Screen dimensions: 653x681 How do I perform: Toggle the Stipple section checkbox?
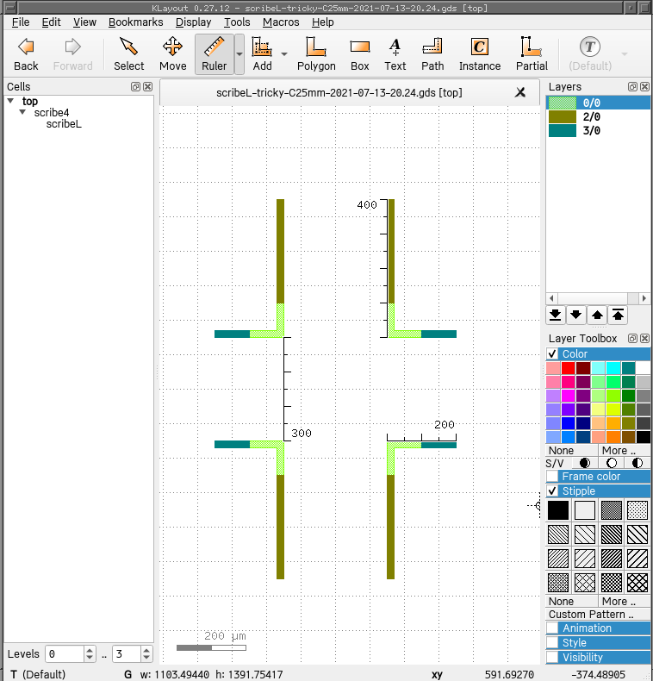(x=552, y=490)
